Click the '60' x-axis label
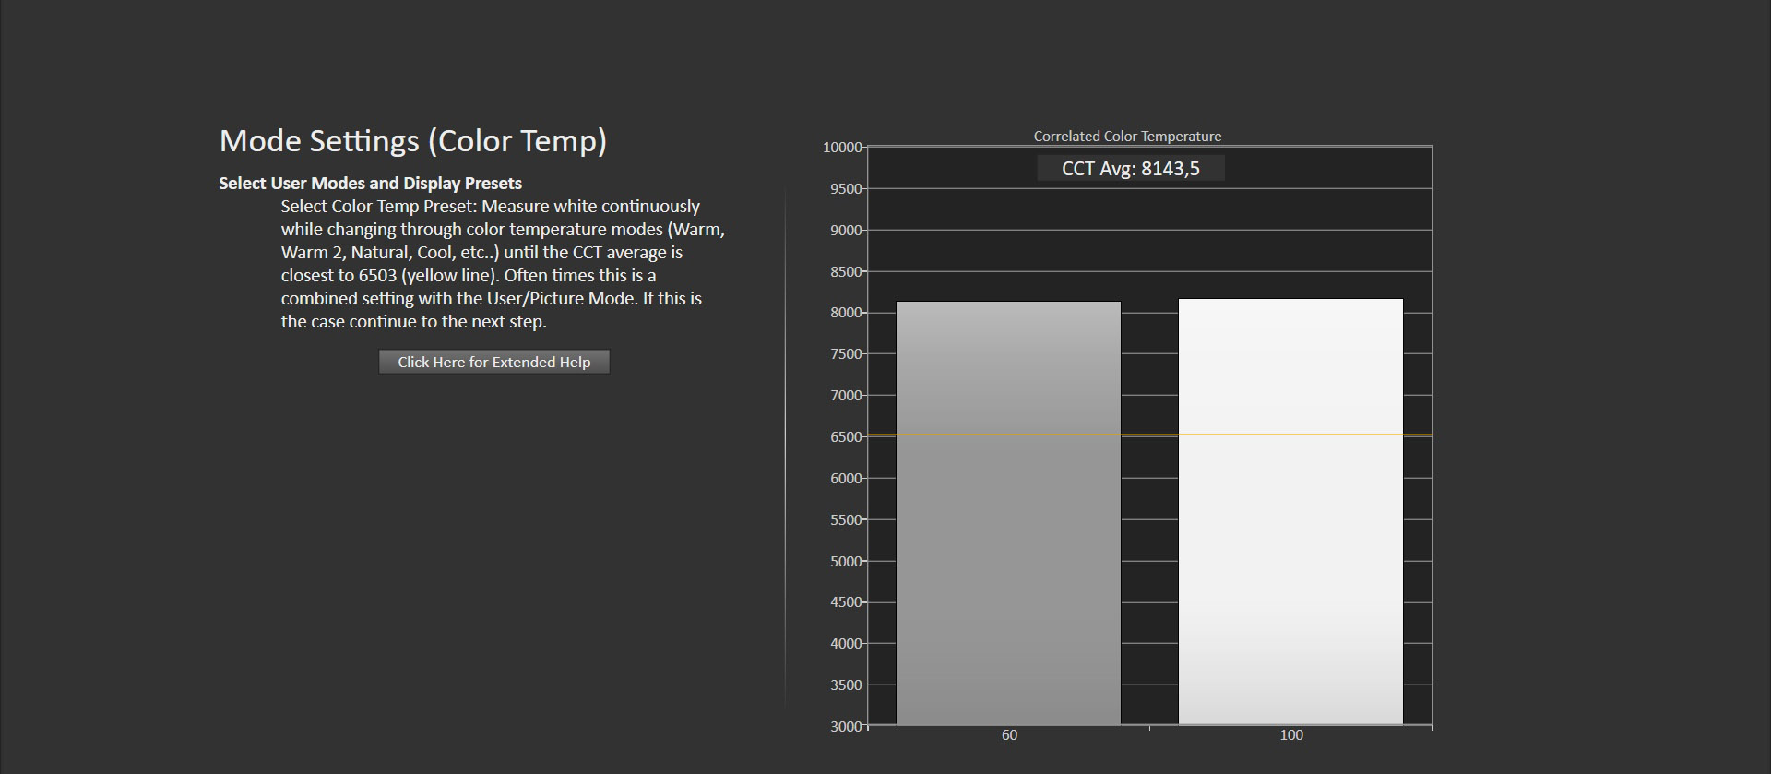 point(1009,735)
